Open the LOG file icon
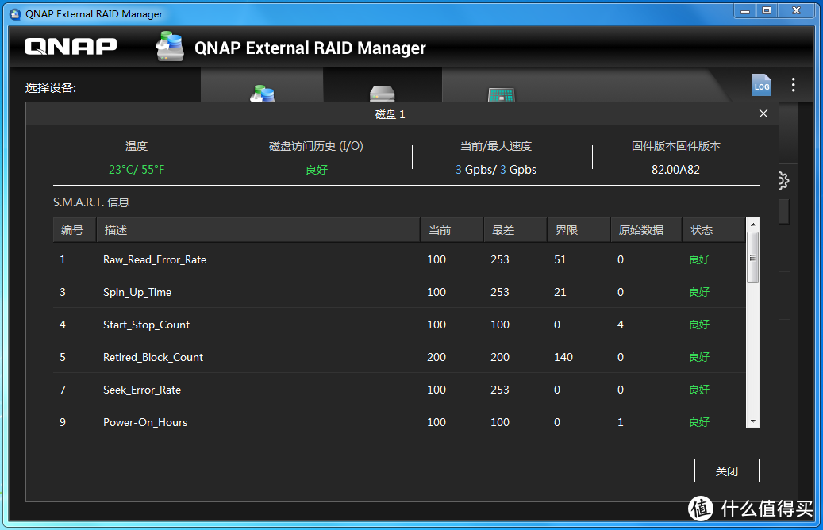Screen dimensions: 823x530 [762, 84]
